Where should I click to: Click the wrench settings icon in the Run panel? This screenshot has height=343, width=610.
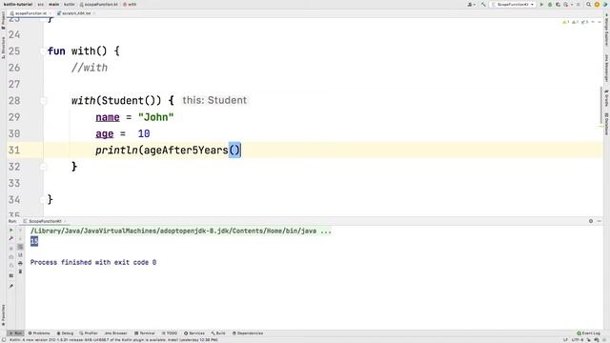point(10,238)
